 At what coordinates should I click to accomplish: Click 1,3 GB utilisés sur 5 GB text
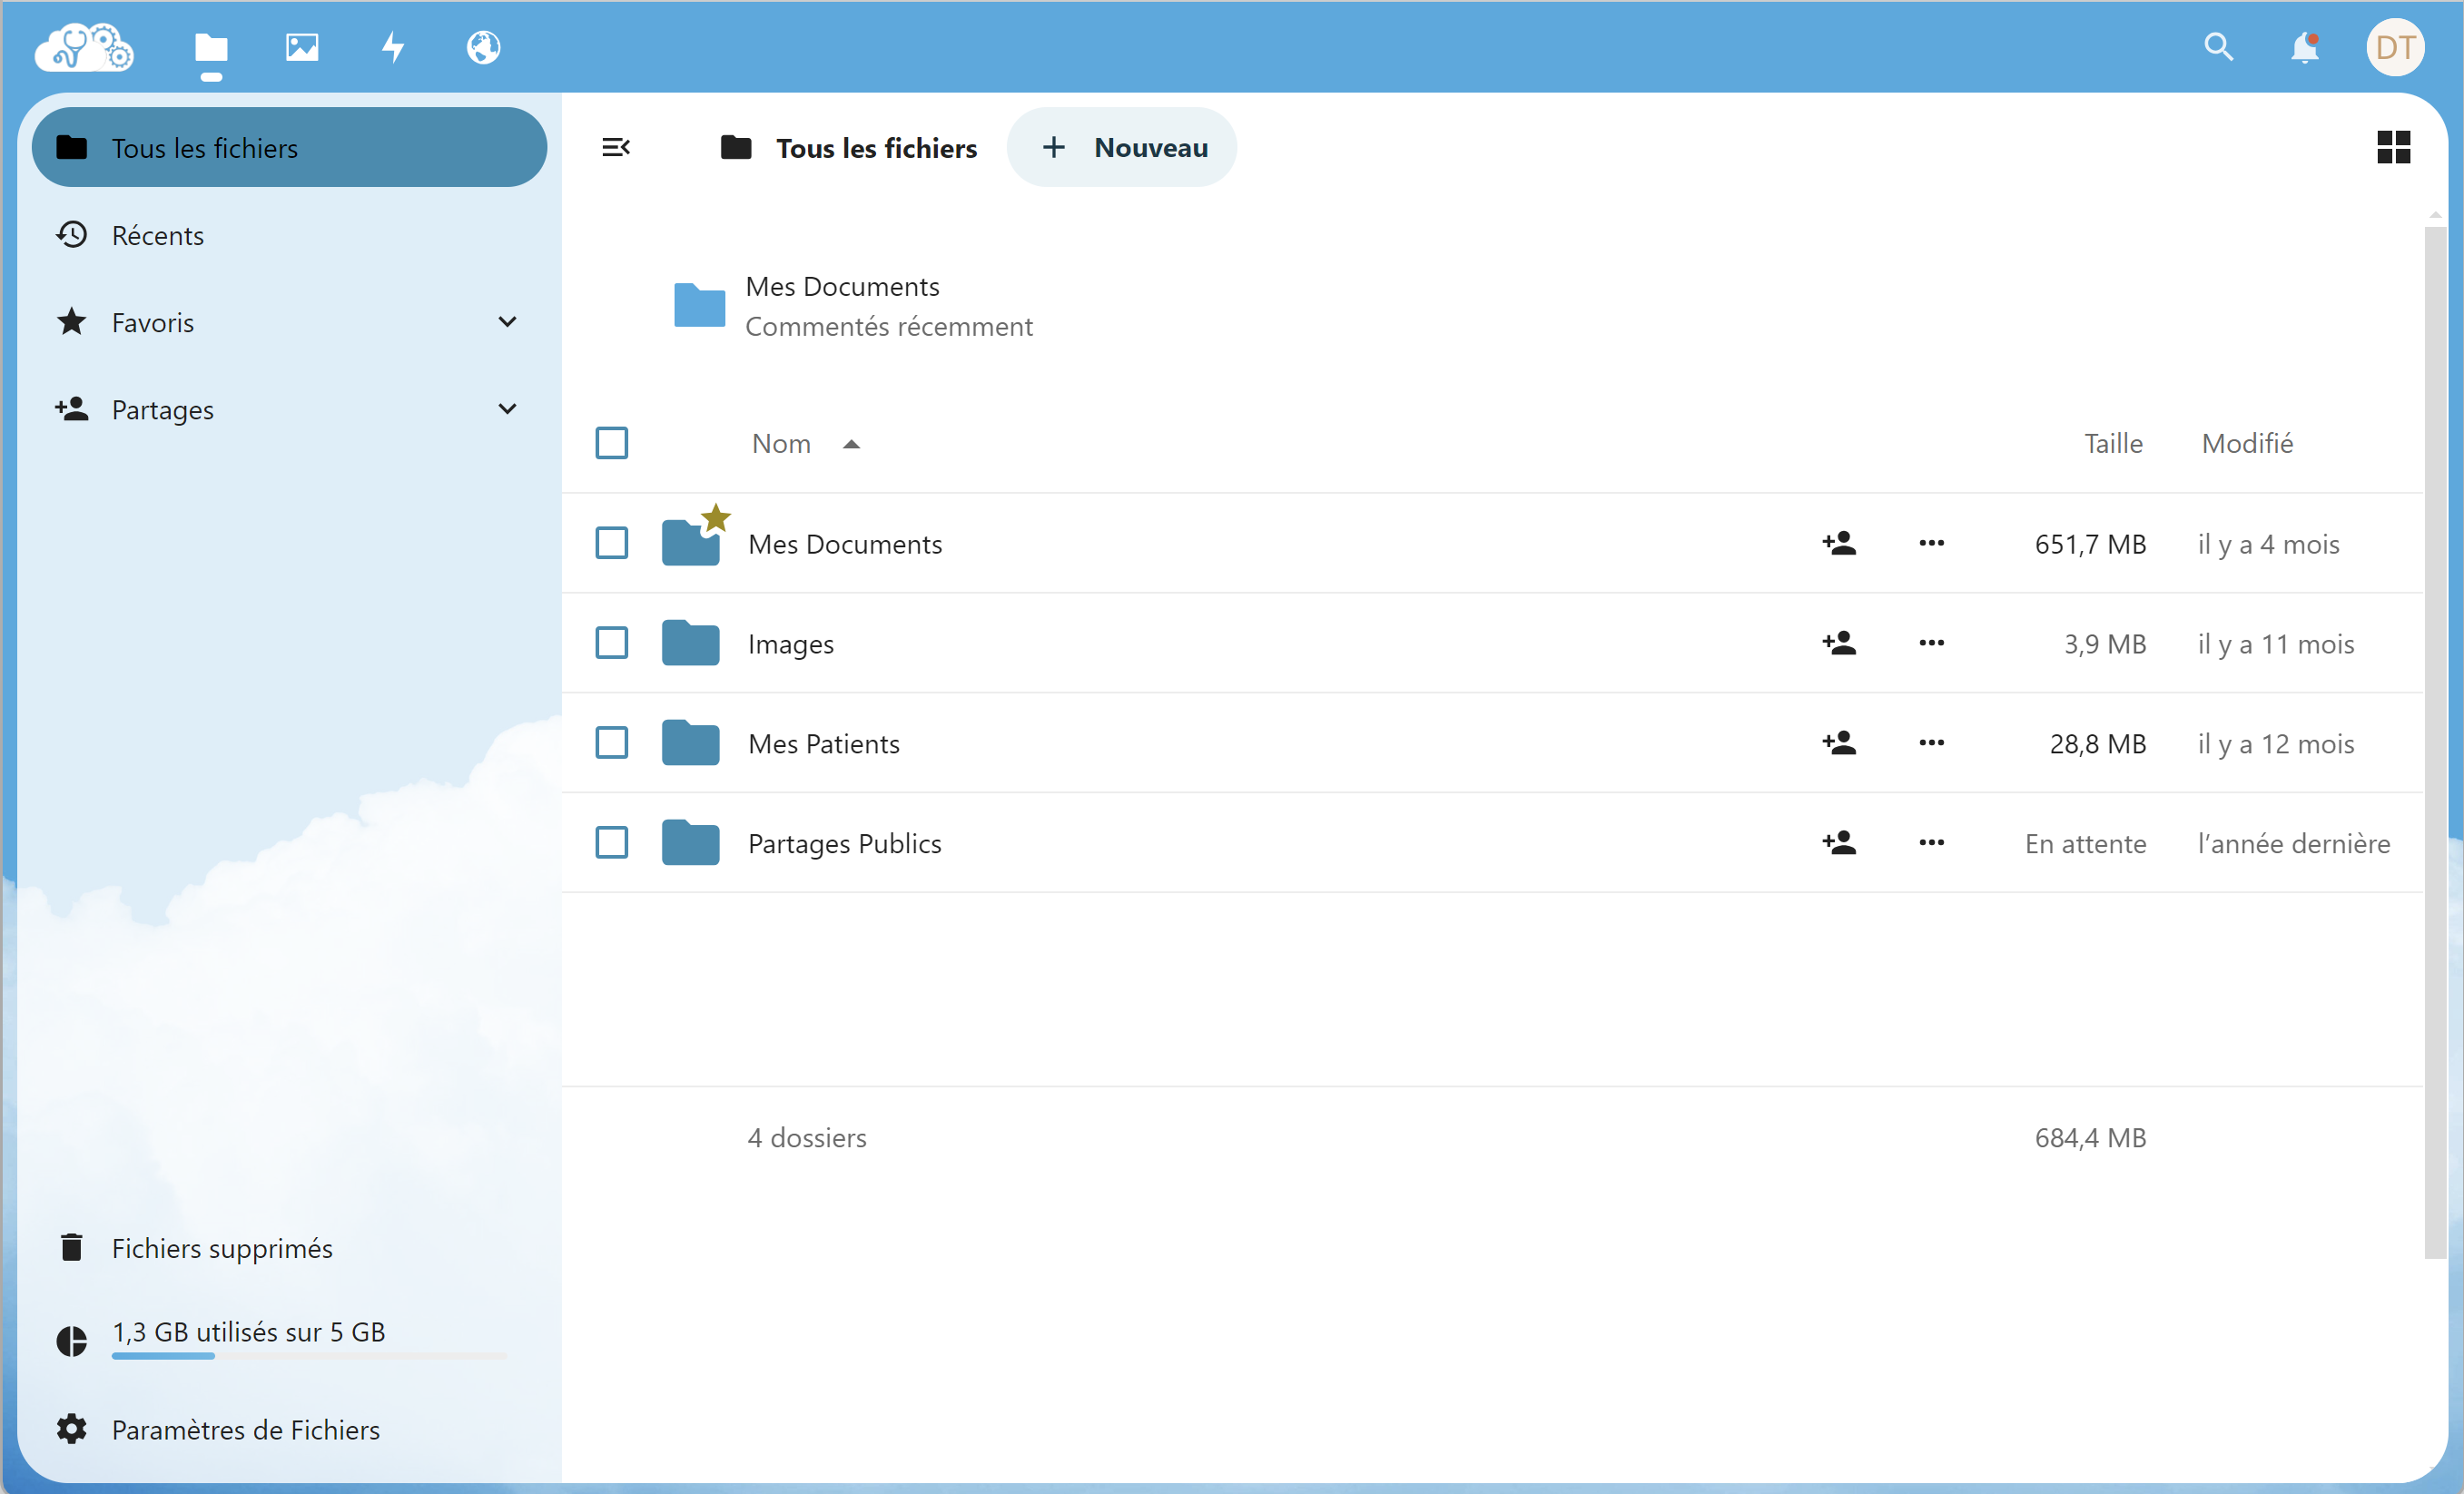pyautogui.click(x=248, y=1332)
